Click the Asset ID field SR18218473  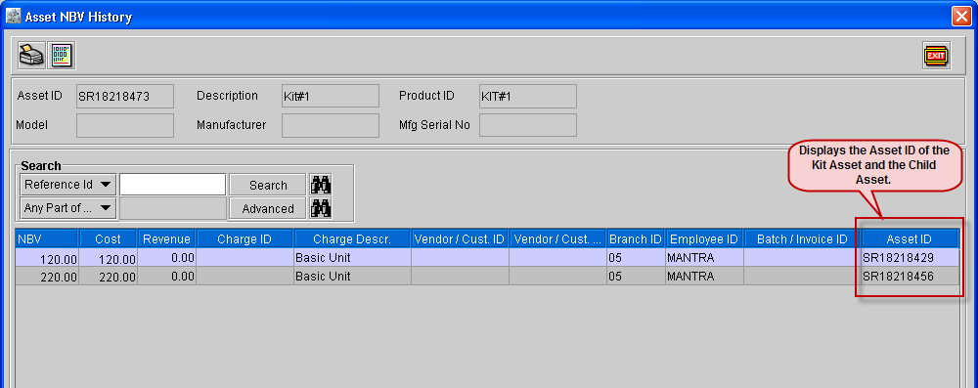pyautogui.click(x=125, y=96)
